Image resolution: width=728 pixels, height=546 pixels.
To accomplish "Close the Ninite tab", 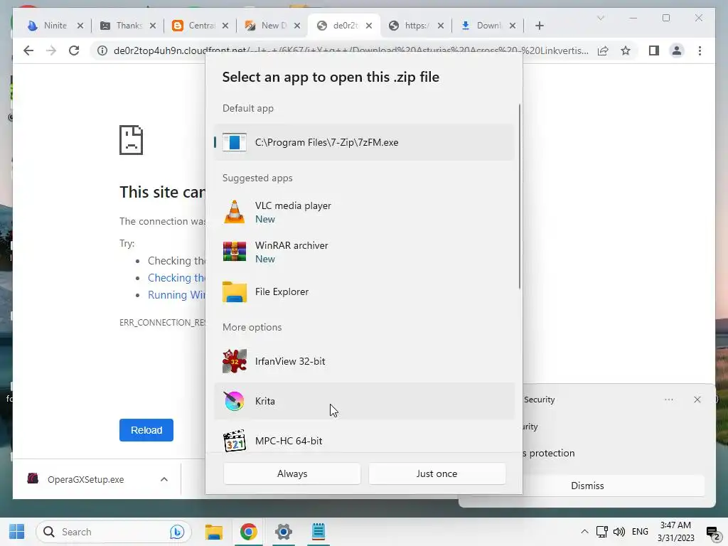I will (80, 26).
